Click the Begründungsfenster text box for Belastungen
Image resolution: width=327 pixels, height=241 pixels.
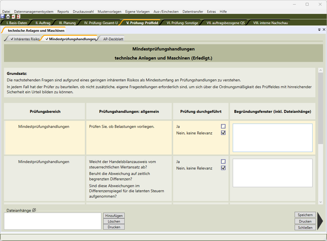tap(272, 138)
